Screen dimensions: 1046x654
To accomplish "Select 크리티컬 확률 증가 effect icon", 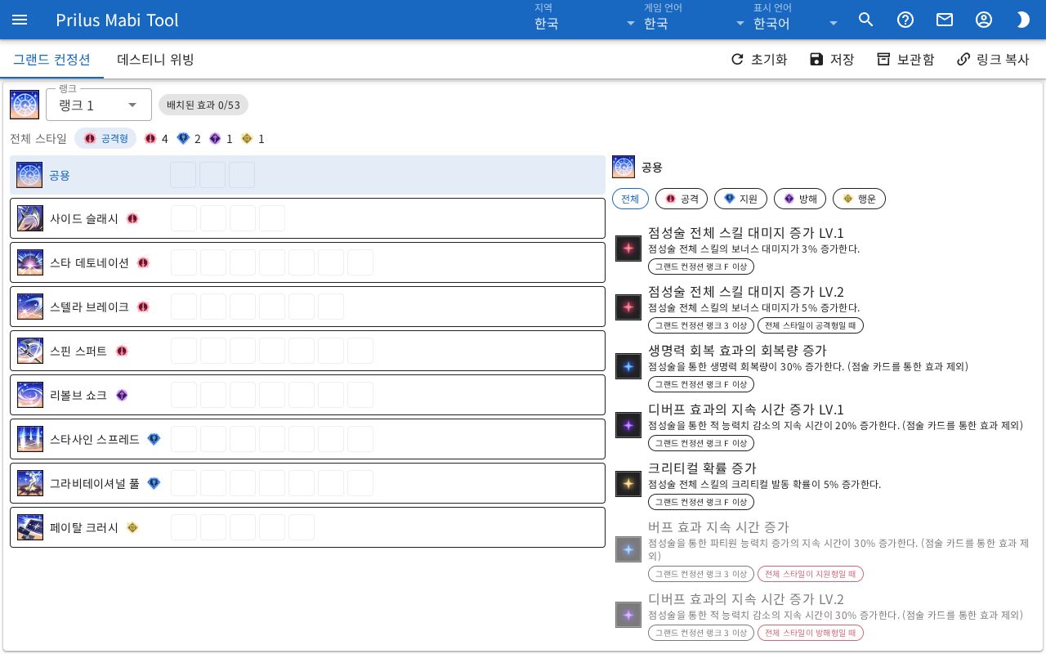I will tap(628, 484).
